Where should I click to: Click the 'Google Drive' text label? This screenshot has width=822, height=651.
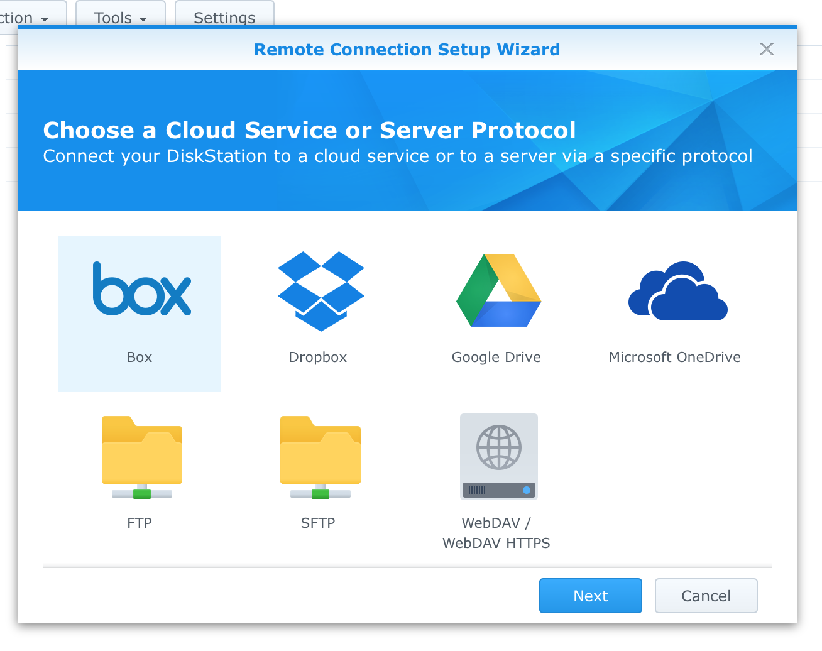pos(496,357)
